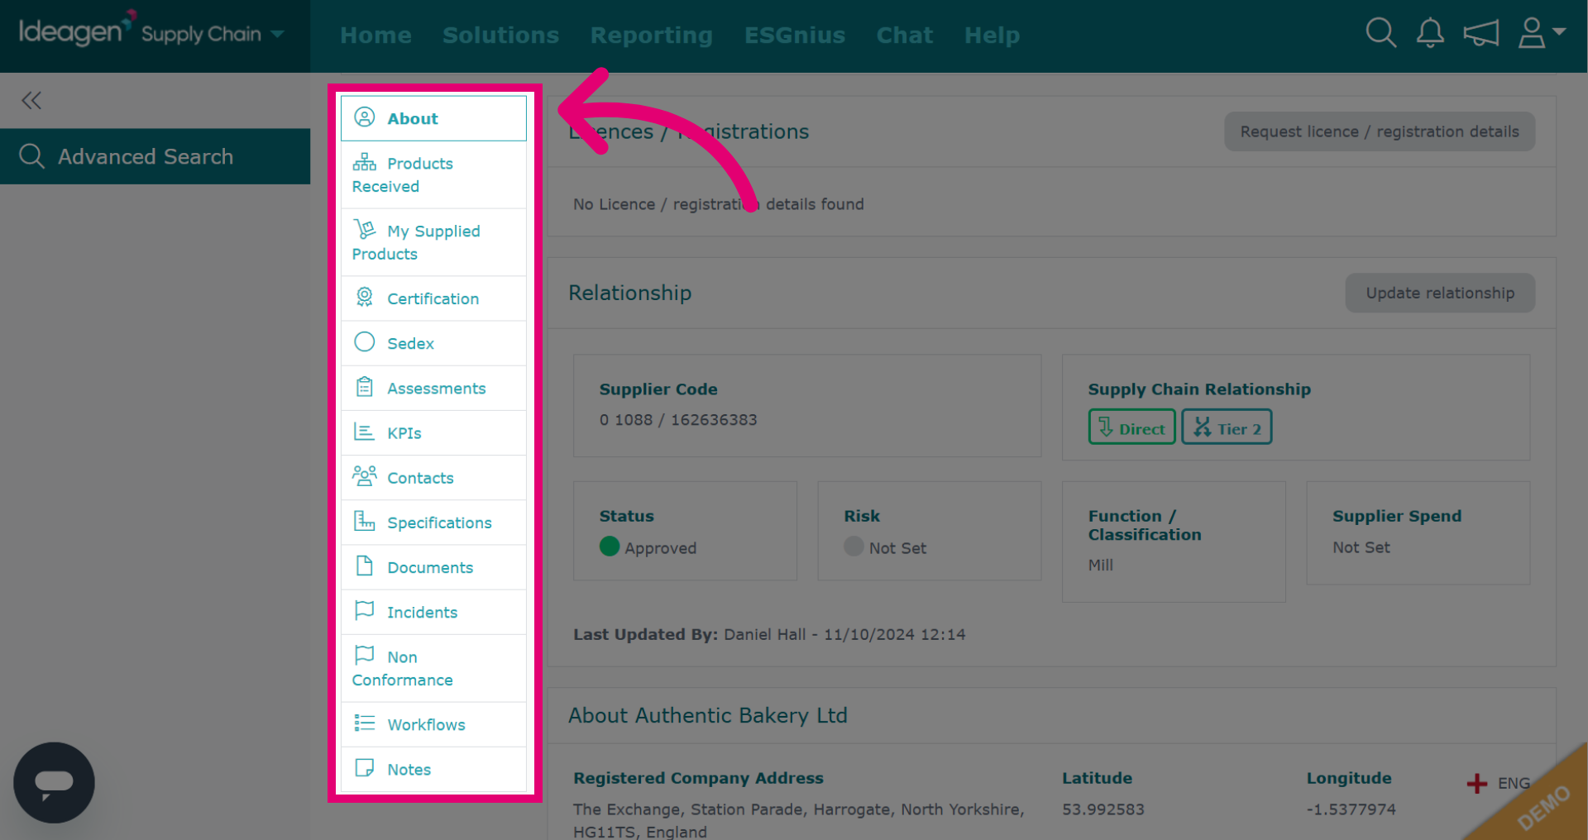Open the Sedex section
1588x840 pixels.
[x=433, y=343]
